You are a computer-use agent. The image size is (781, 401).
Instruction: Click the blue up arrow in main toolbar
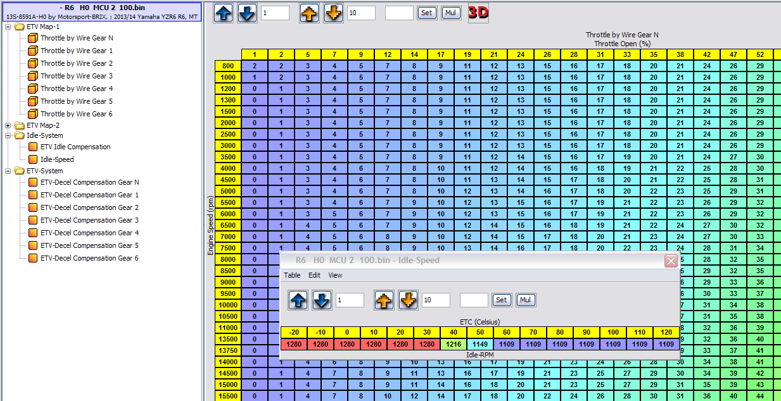coord(224,13)
